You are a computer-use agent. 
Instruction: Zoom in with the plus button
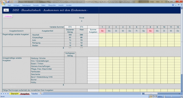(x=181, y=96)
